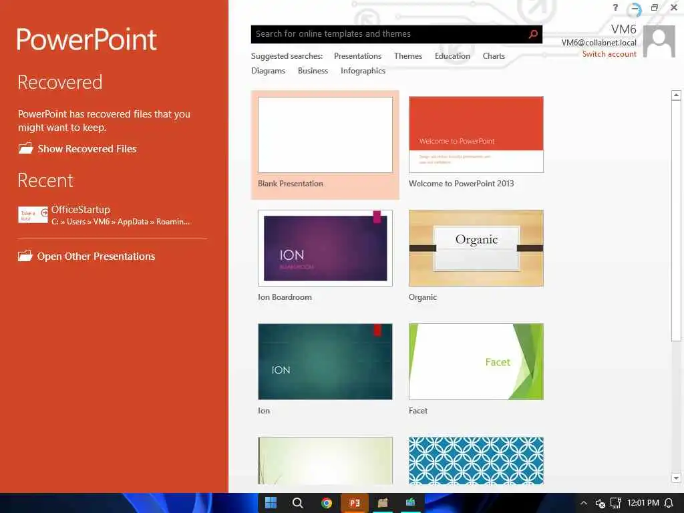Click the Switch account link

tap(609, 54)
